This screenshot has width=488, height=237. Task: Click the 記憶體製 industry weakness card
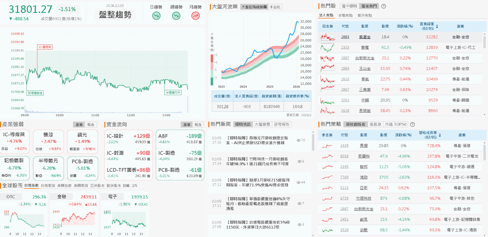pyautogui.click(x=15, y=168)
